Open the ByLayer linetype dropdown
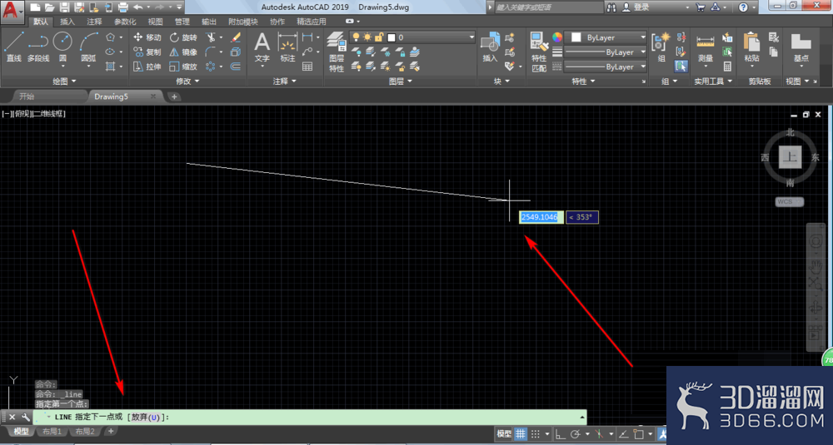The height and width of the screenshot is (445, 833). point(606,67)
